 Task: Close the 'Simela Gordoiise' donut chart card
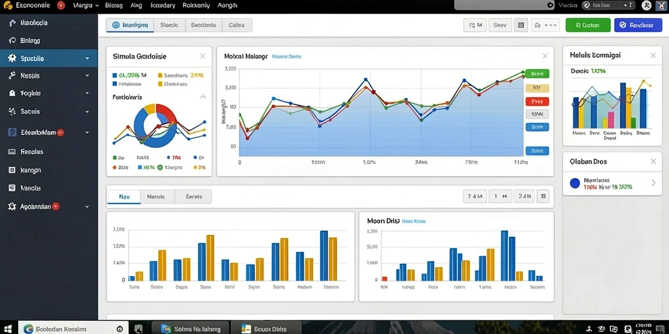pos(203,56)
